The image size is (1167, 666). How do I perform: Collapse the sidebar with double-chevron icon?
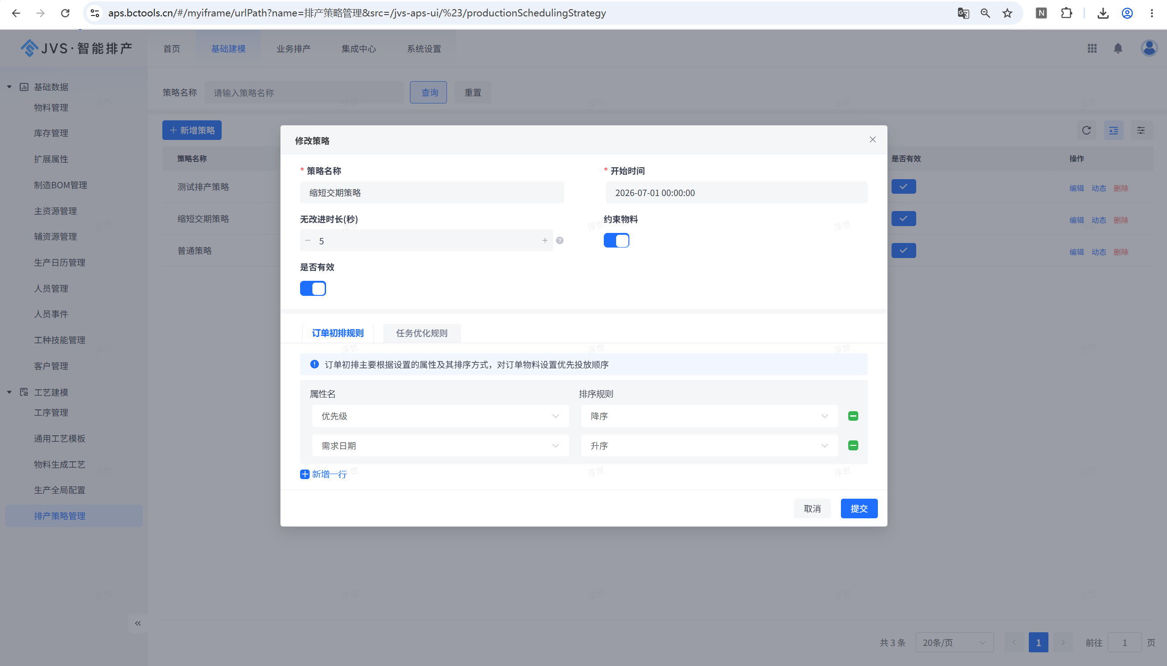(138, 623)
